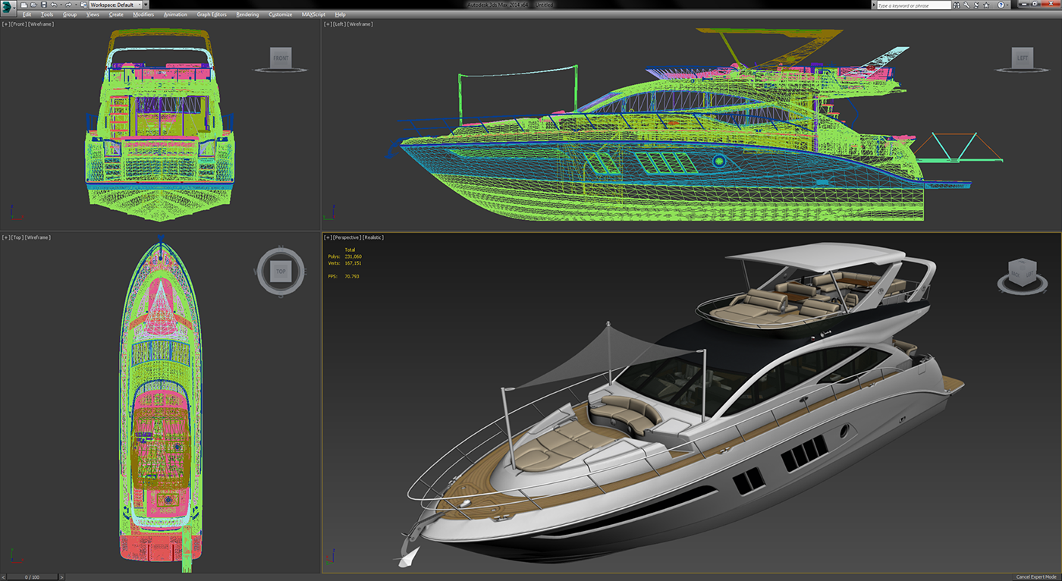Image resolution: width=1062 pixels, height=581 pixels.
Task: Undo the last scene operation
Action: point(54,5)
